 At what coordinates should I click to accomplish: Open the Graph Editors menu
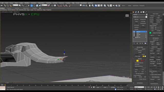pyautogui.click(x=41, y=3)
